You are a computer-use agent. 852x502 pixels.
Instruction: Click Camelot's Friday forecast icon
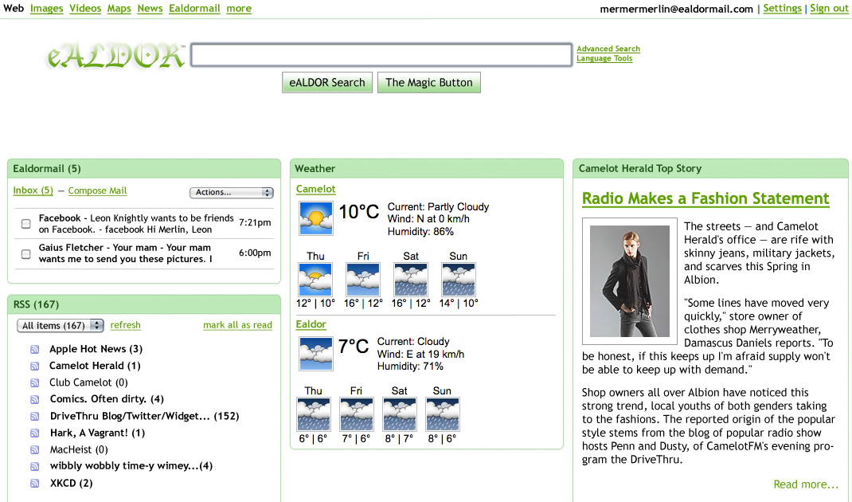coord(363,280)
